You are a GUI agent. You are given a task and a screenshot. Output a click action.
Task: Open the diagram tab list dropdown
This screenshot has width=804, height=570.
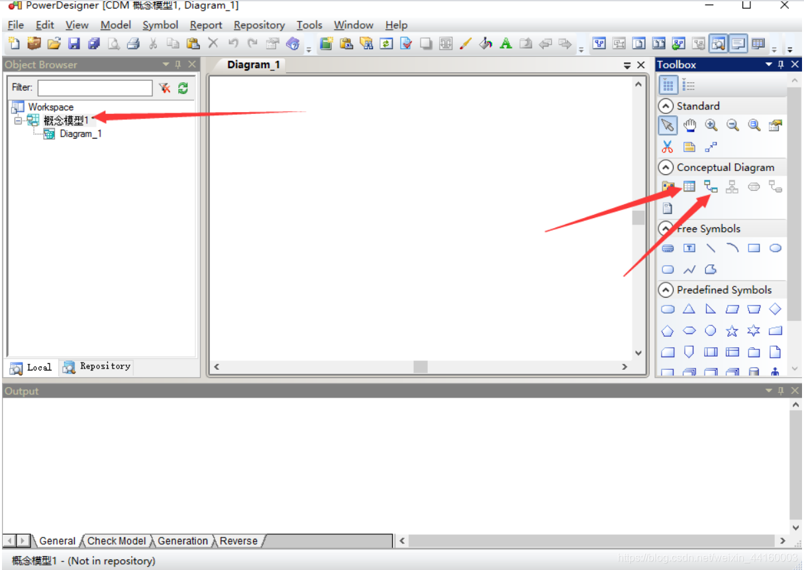(x=627, y=65)
